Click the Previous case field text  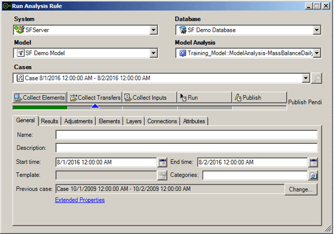(x=123, y=189)
